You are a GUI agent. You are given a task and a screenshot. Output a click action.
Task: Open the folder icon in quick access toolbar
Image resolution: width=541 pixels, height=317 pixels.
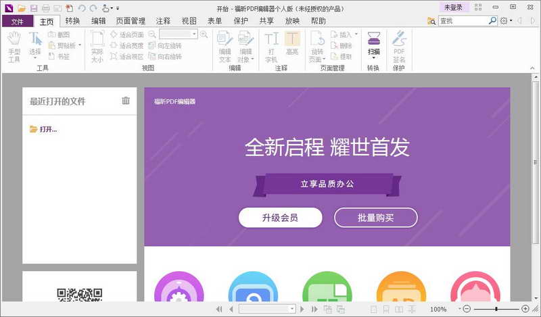pos(22,8)
